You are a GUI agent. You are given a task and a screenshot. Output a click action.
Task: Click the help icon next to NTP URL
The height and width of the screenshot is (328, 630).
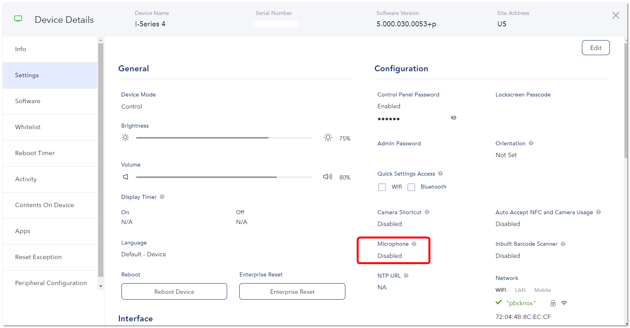[x=406, y=275]
